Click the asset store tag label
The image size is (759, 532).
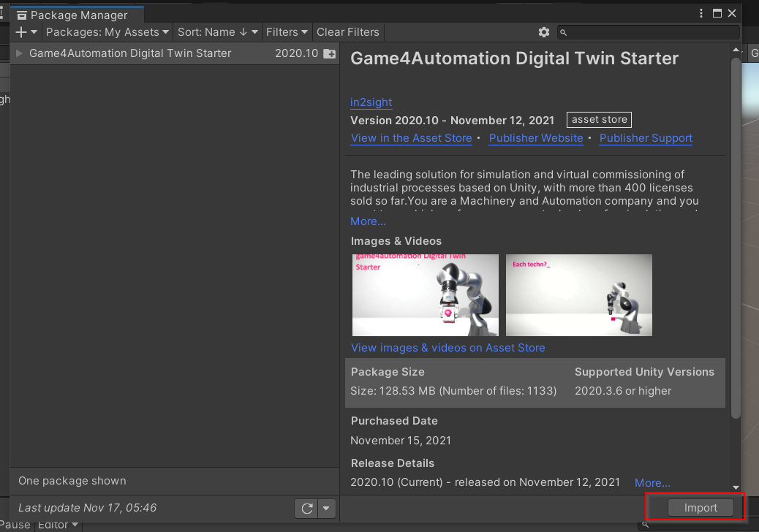pos(600,119)
